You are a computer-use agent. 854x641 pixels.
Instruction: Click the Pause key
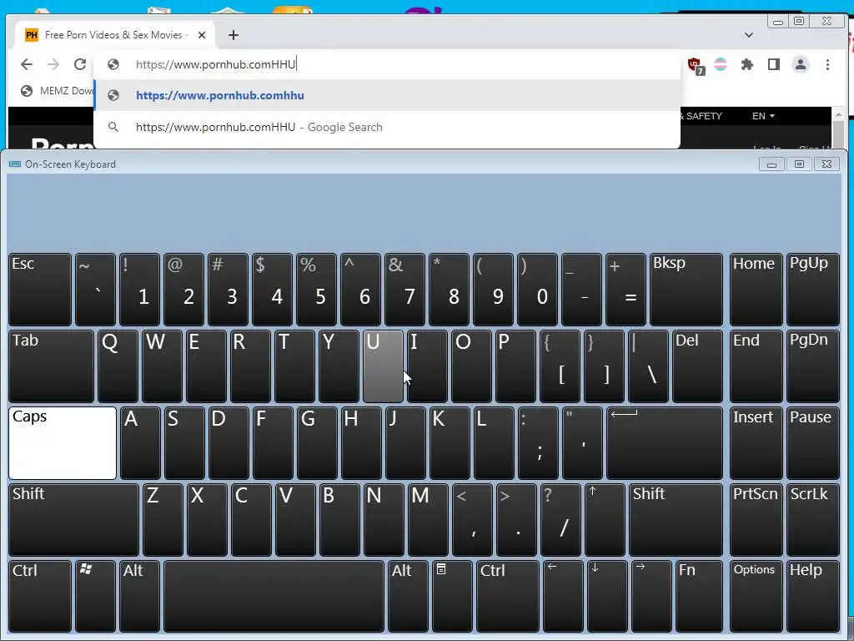click(x=812, y=442)
